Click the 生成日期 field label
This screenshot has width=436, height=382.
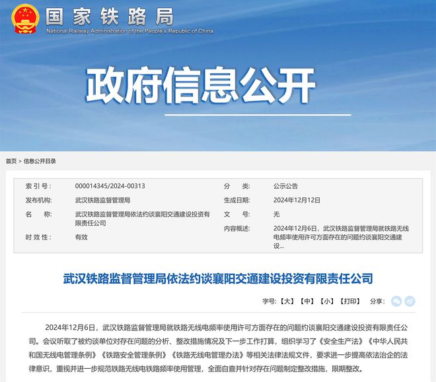pyautogui.click(x=237, y=200)
